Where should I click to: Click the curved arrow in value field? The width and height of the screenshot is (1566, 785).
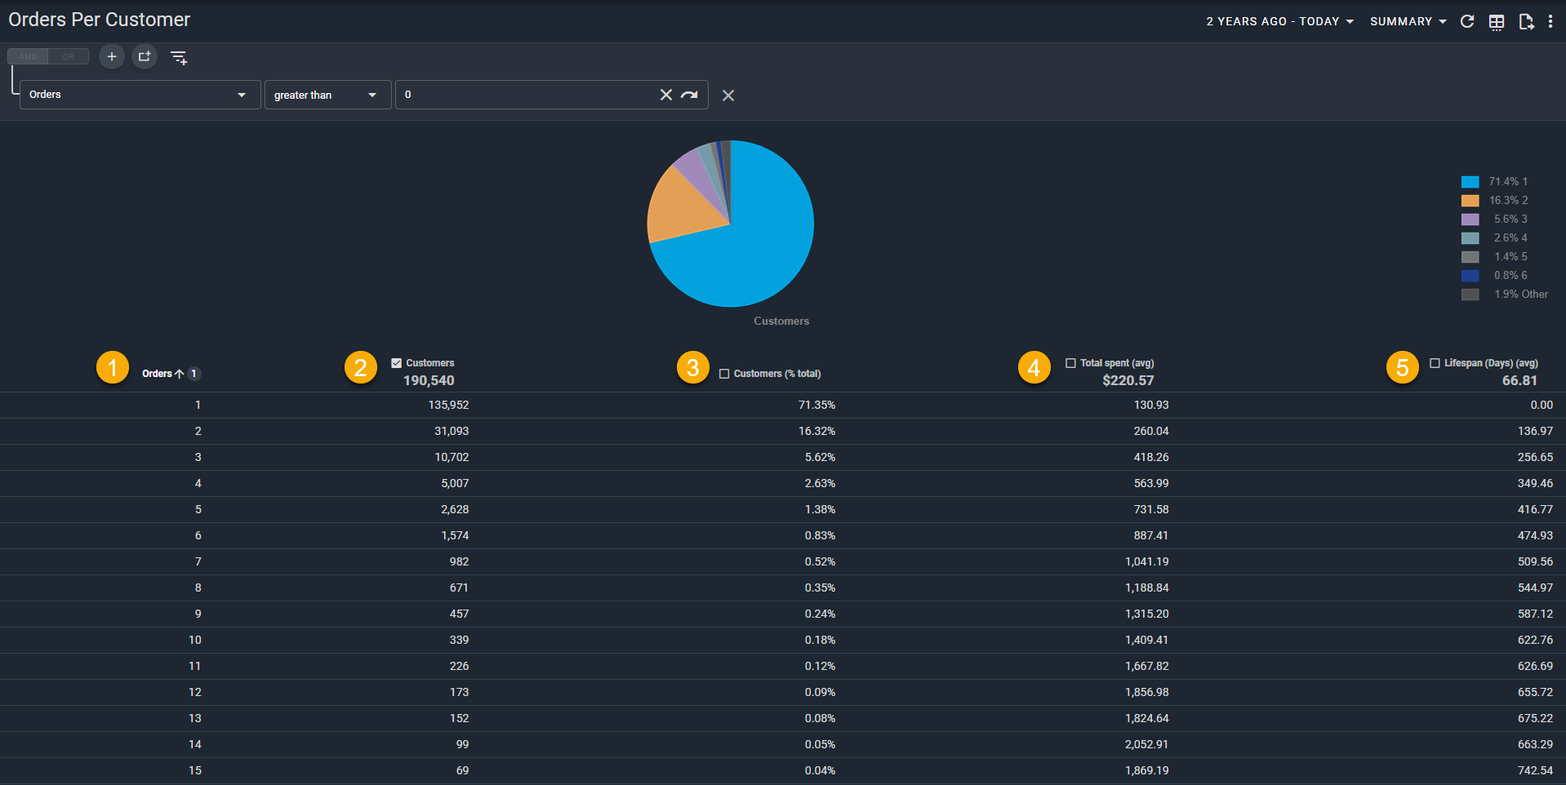pyautogui.click(x=690, y=95)
